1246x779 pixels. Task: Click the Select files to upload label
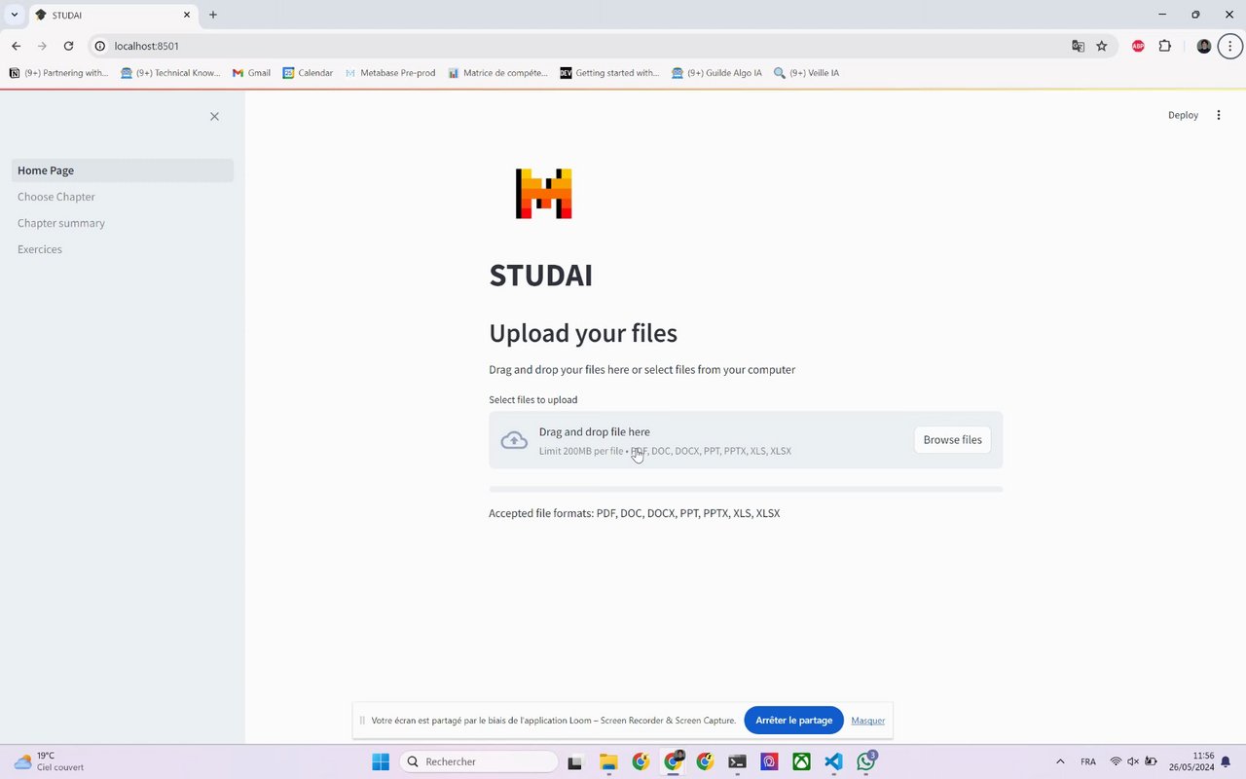[532, 400]
